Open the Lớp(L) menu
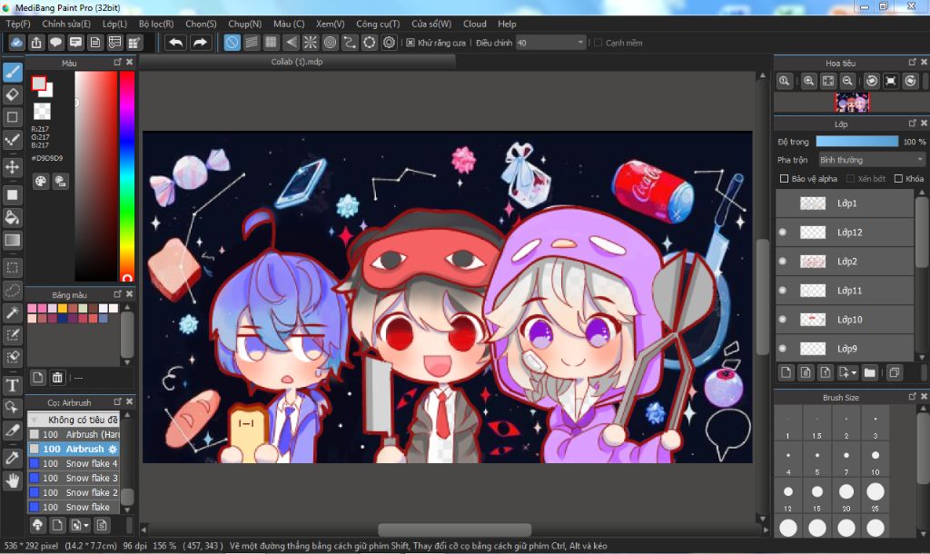Viewport: 930px width, 554px height. click(x=114, y=24)
